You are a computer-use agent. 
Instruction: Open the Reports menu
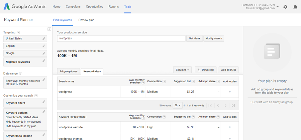(x=114, y=7)
